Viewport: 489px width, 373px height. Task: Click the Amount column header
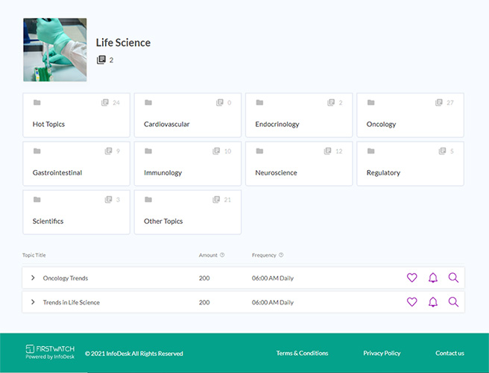pyautogui.click(x=208, y=255)
